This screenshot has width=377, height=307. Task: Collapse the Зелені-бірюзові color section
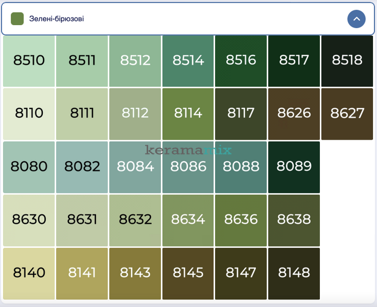pyautogui.click(x=357, y=19)
